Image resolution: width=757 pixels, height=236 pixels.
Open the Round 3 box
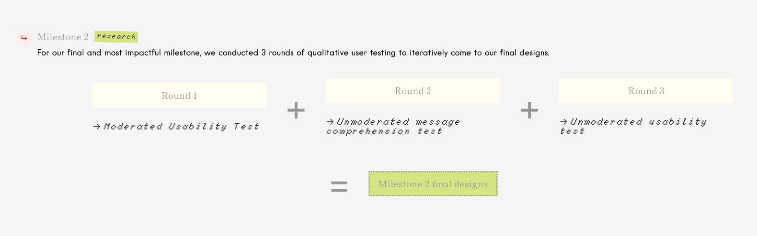pos(646,90)
